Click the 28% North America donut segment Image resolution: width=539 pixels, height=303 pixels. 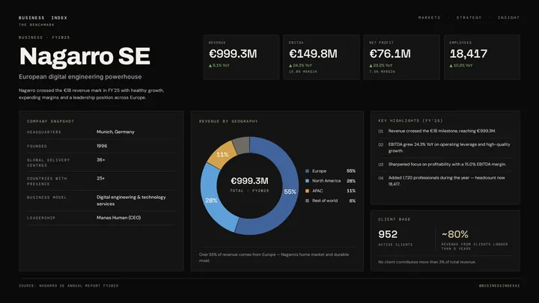[211, 200]
